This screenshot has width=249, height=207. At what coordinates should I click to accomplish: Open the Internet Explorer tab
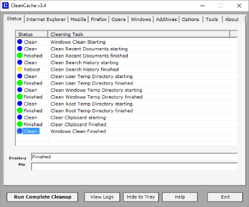[x=46, y=19]
